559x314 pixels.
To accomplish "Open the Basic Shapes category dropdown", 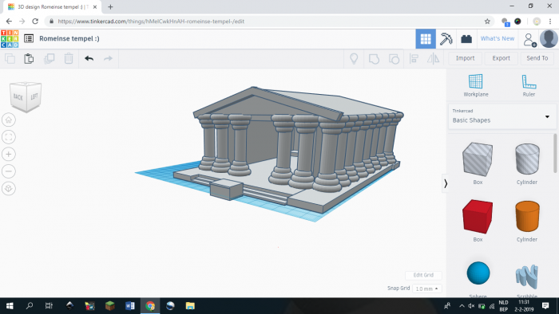I will (502, 116).
